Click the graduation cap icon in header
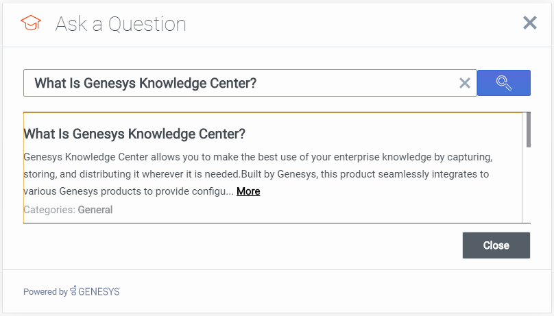The width and height of the screenshot is (554, 316). click(x=30, y=24)
